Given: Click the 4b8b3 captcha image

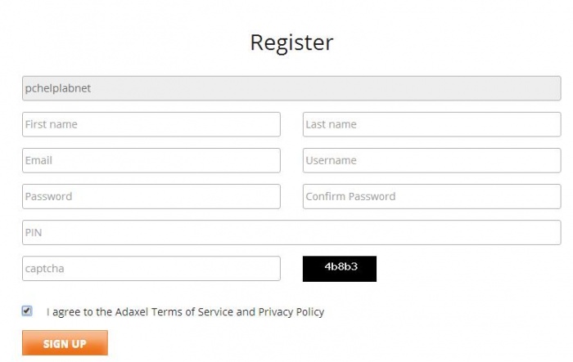Looking at the screenshot, I should click(340, 268).
